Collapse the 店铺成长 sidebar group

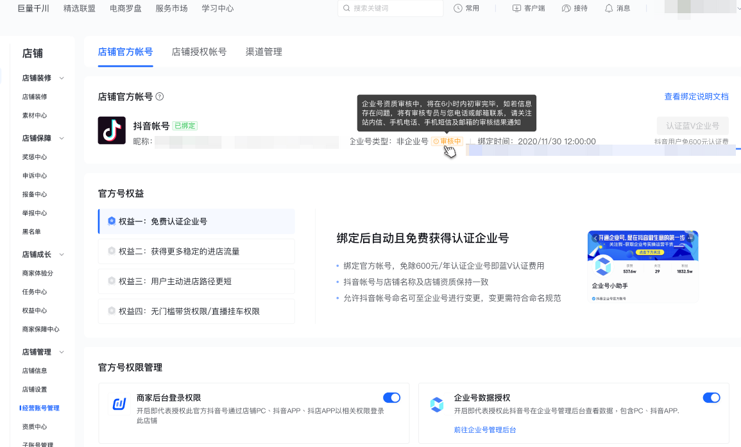pyautogui.click(x=62, y=255)
